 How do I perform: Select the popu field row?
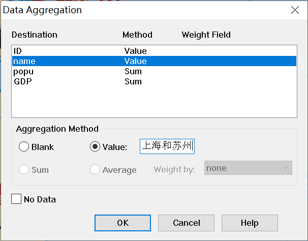point(23,71)
